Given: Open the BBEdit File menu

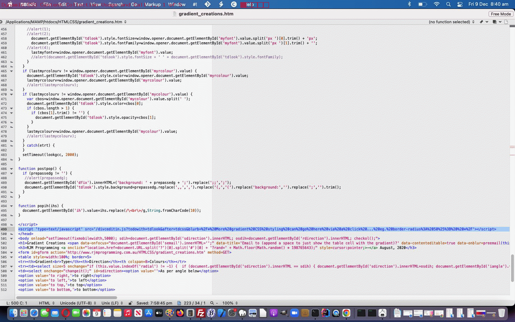Looking at the screenshot, I should click(x=47, y=4).
